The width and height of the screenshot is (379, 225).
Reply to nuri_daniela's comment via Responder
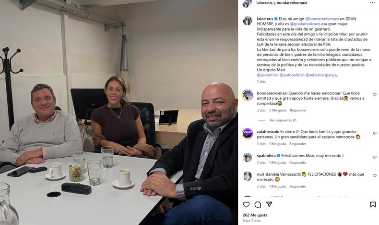(297, 186)
